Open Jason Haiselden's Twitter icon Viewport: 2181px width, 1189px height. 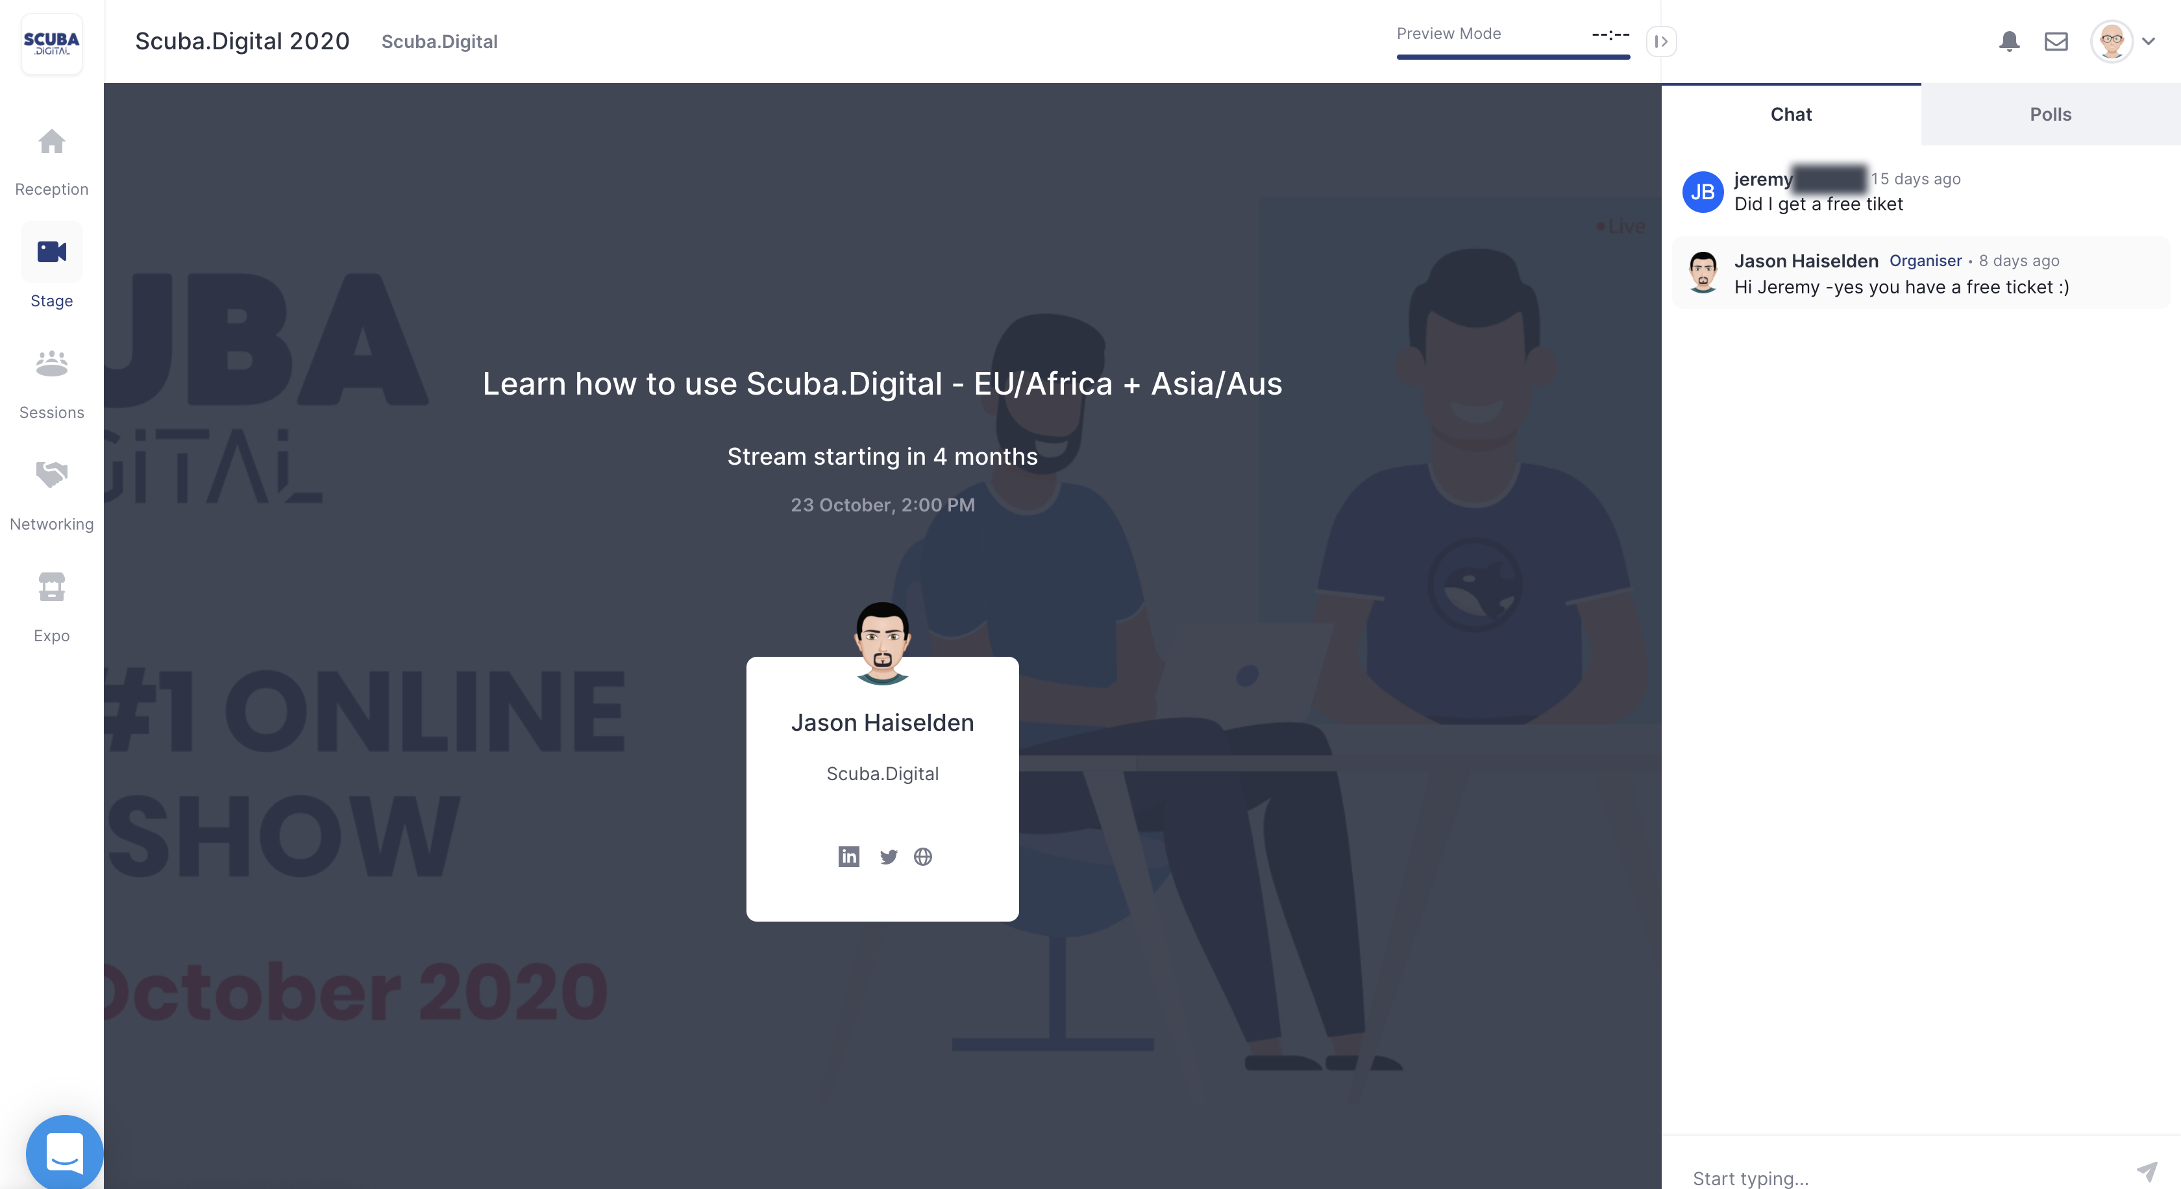click(x=888, y=857)
